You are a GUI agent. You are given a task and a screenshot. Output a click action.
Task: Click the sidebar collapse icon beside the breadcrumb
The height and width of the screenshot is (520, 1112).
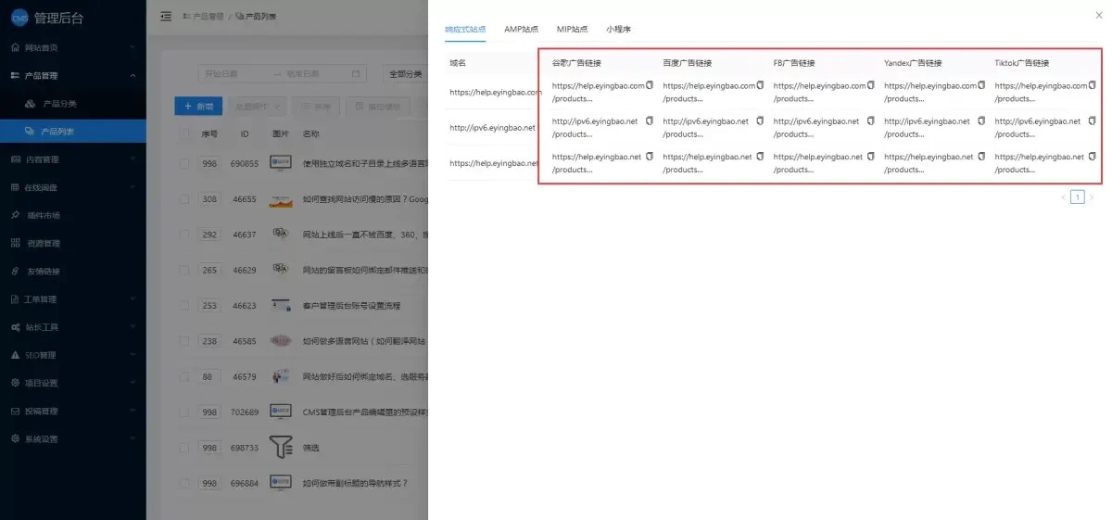point(166,16)
